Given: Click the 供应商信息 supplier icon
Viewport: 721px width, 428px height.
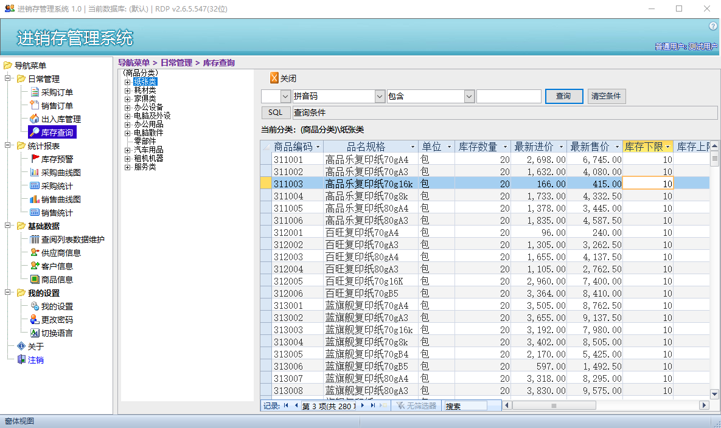Looking at the screenshot, I should [x=35, y=253].
